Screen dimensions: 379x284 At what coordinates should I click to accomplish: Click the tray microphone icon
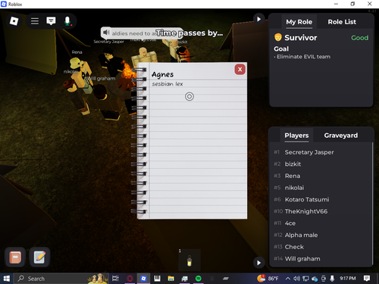(x=332, y=279)
